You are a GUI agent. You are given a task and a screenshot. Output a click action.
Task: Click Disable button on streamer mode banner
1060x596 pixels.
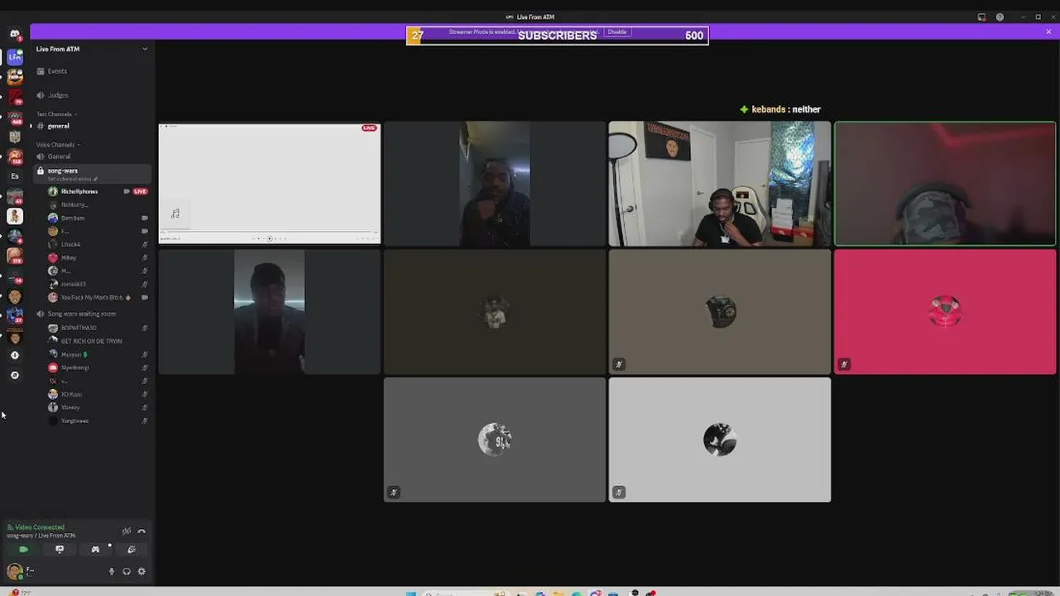coord(617,31)
